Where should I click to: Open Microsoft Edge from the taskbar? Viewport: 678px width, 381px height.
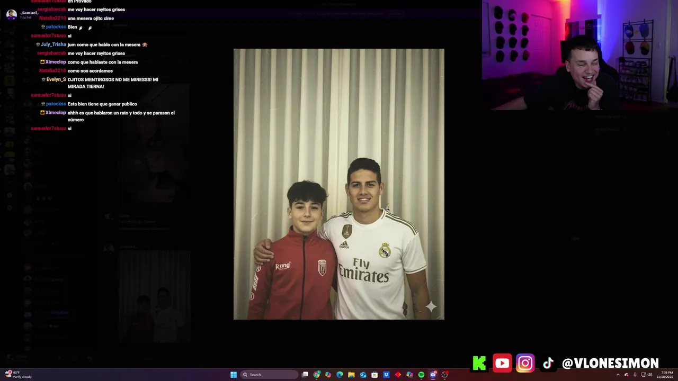point(340,375)
